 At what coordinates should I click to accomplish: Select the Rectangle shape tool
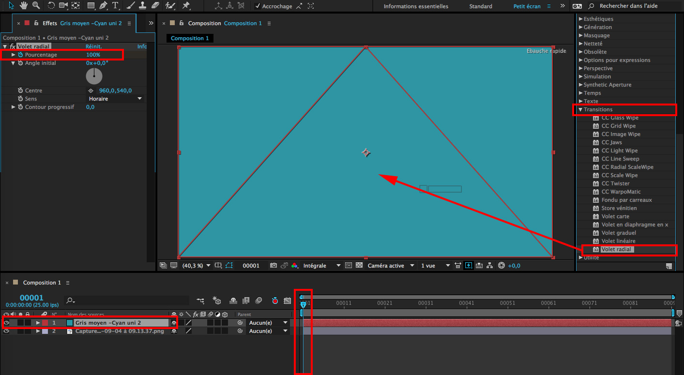click(91, 6)
